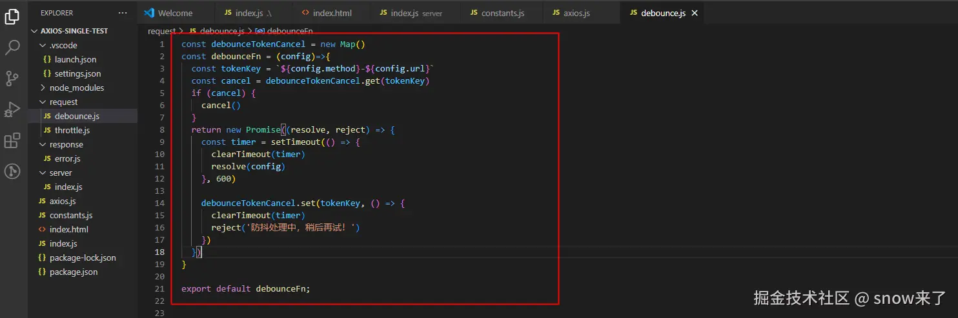Image resolution: width=958 pixels, height=318 pixels.
Task: Switch to the constants.js tab
Action: 502,13
